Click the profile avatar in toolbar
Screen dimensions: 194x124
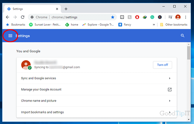click(x=178, y=17)
